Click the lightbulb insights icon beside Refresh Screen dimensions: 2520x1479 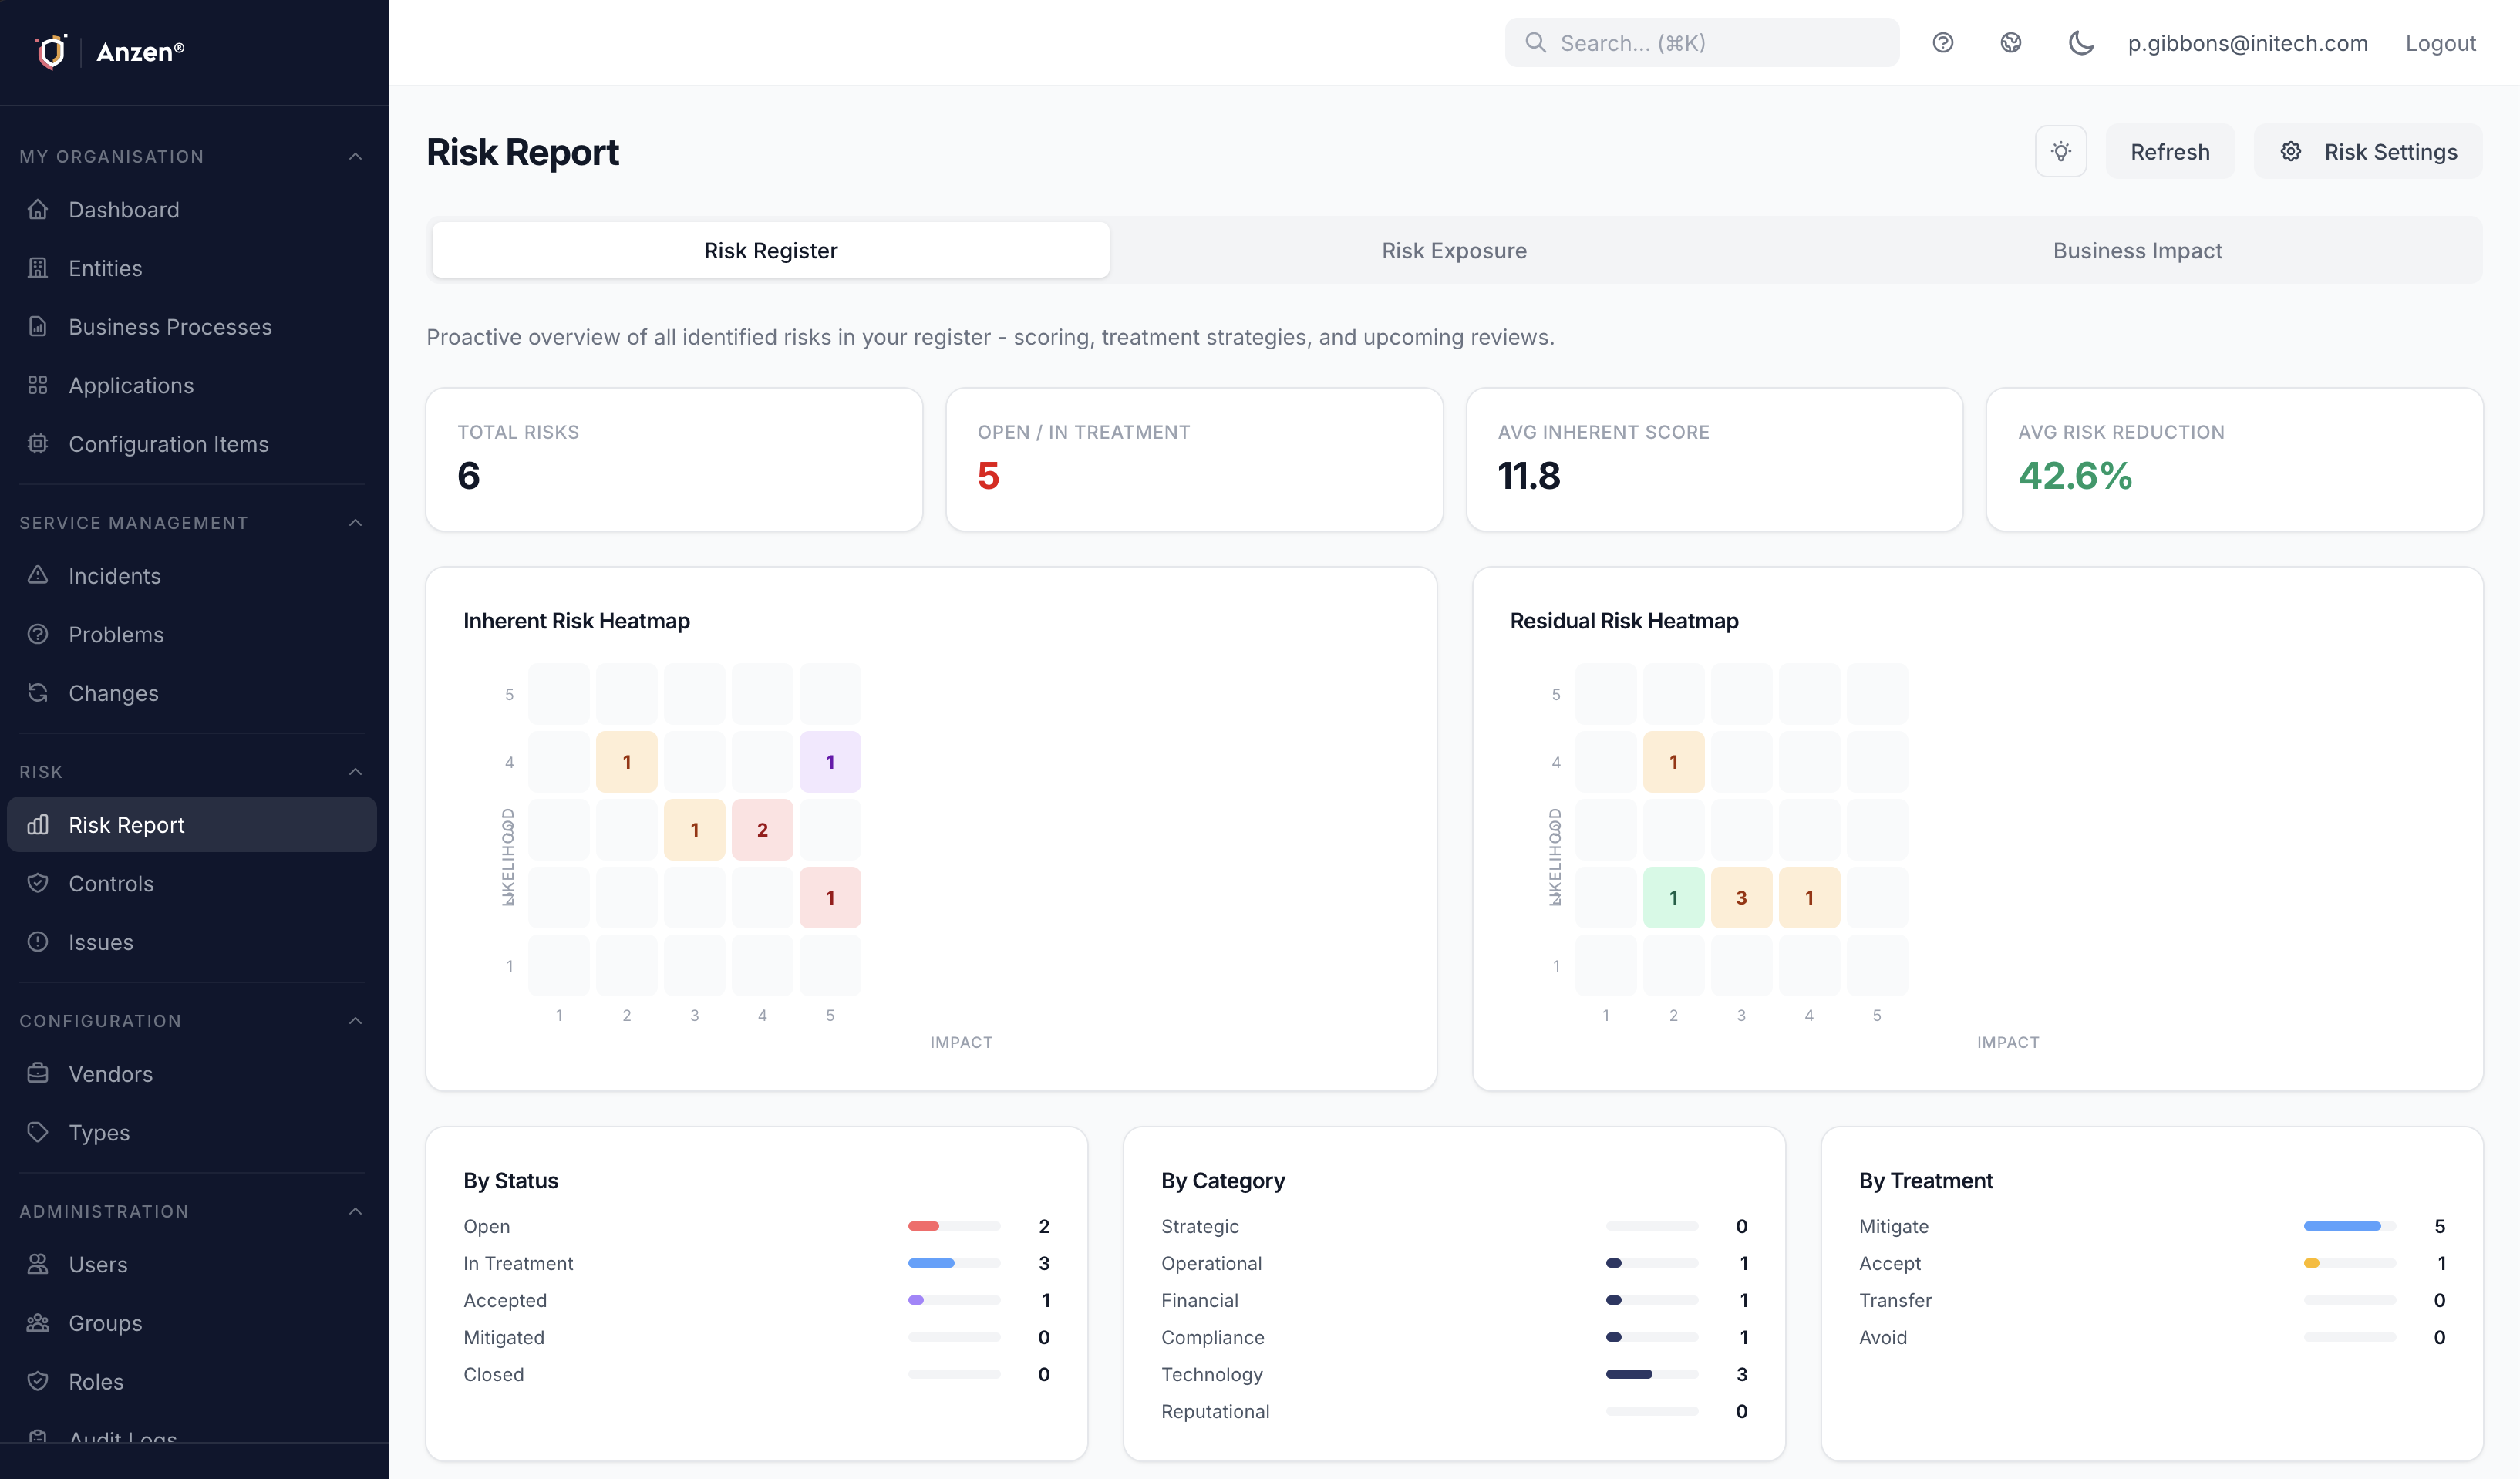tap(2060, 151)
